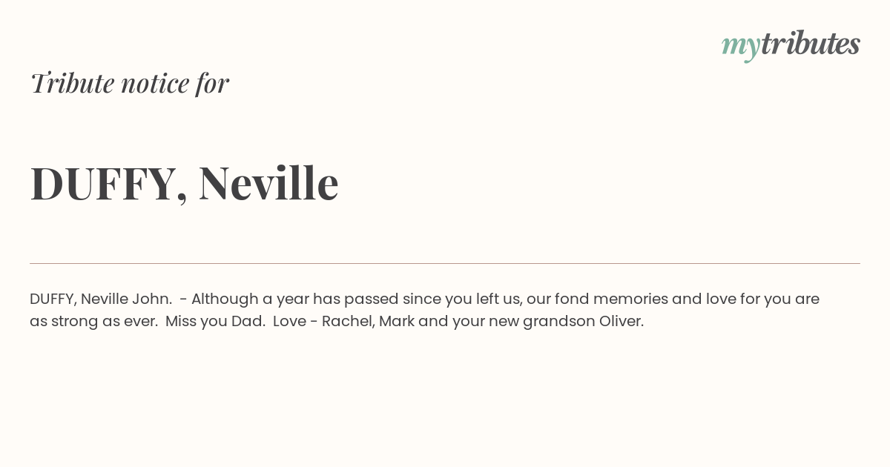The image size is (890, 467).
Task: Click the large "DUFFY, Neville" title
Action: pyautogui.click(x=184, y=183)
